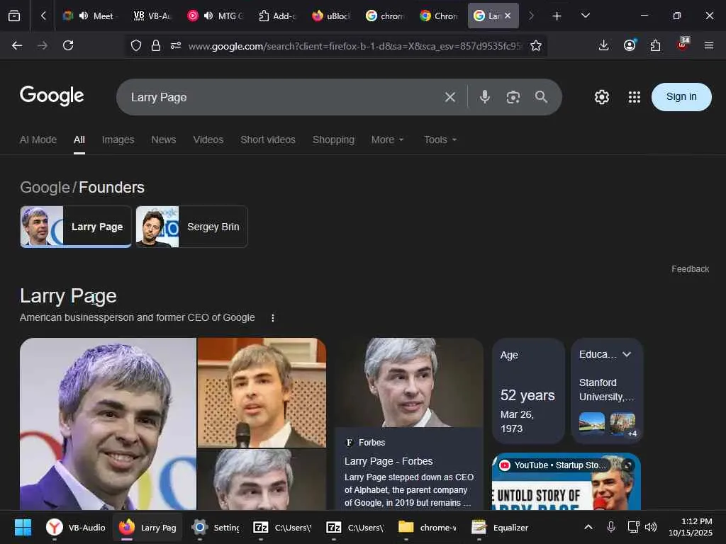Click the system tray microphone icon
The image size is (726, 544).
pyautogui.click(x=610, y=527)
